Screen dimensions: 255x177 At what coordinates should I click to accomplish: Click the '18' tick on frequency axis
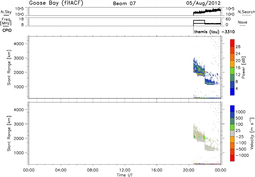[21, 19]
